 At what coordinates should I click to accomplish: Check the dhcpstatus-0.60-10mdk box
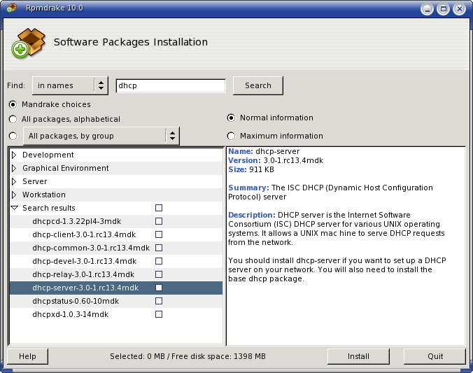click(x=159, y=301)
